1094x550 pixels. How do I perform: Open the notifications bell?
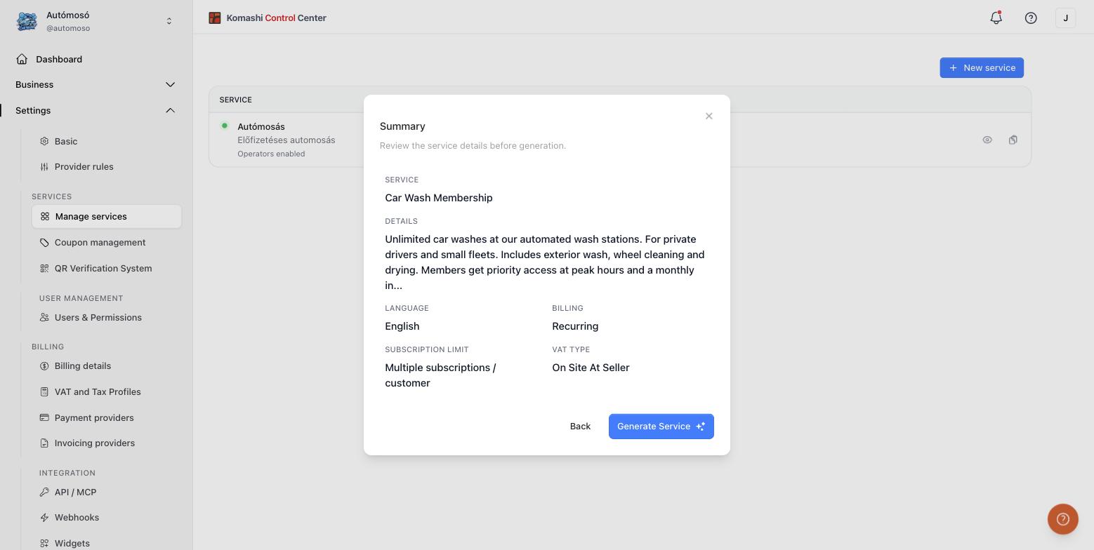(996, 18)
